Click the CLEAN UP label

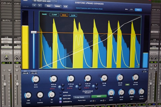25,6
